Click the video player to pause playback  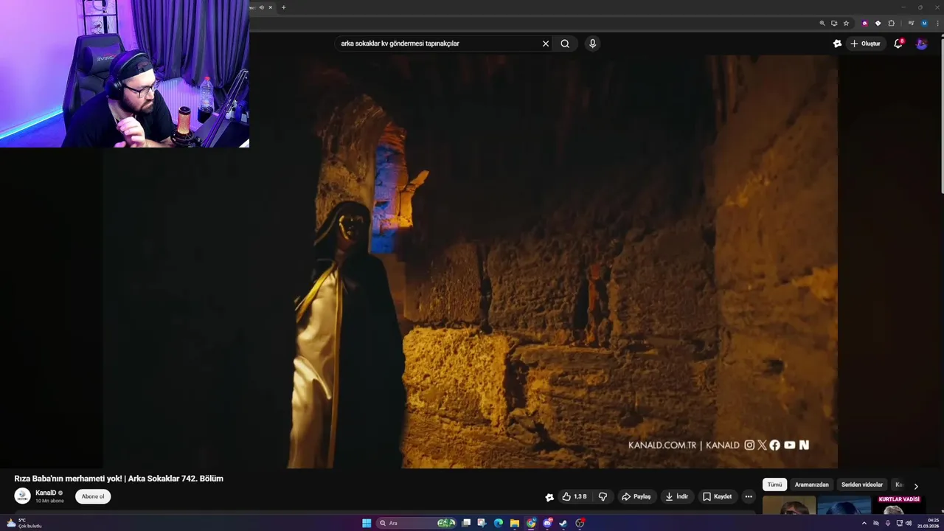pyautogui.click(x=472, y=262)
